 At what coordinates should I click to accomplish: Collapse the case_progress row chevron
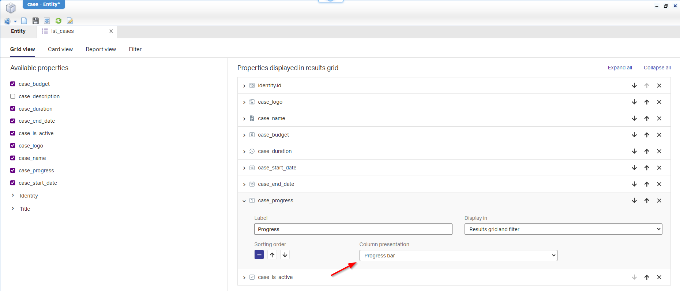point(244,201)
